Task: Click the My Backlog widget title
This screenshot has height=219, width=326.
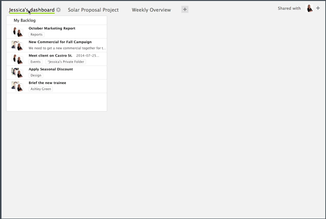Action: (25, 20)
